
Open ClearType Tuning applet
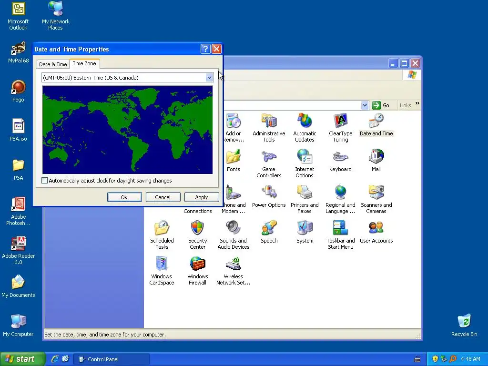(x=340, y=128)
